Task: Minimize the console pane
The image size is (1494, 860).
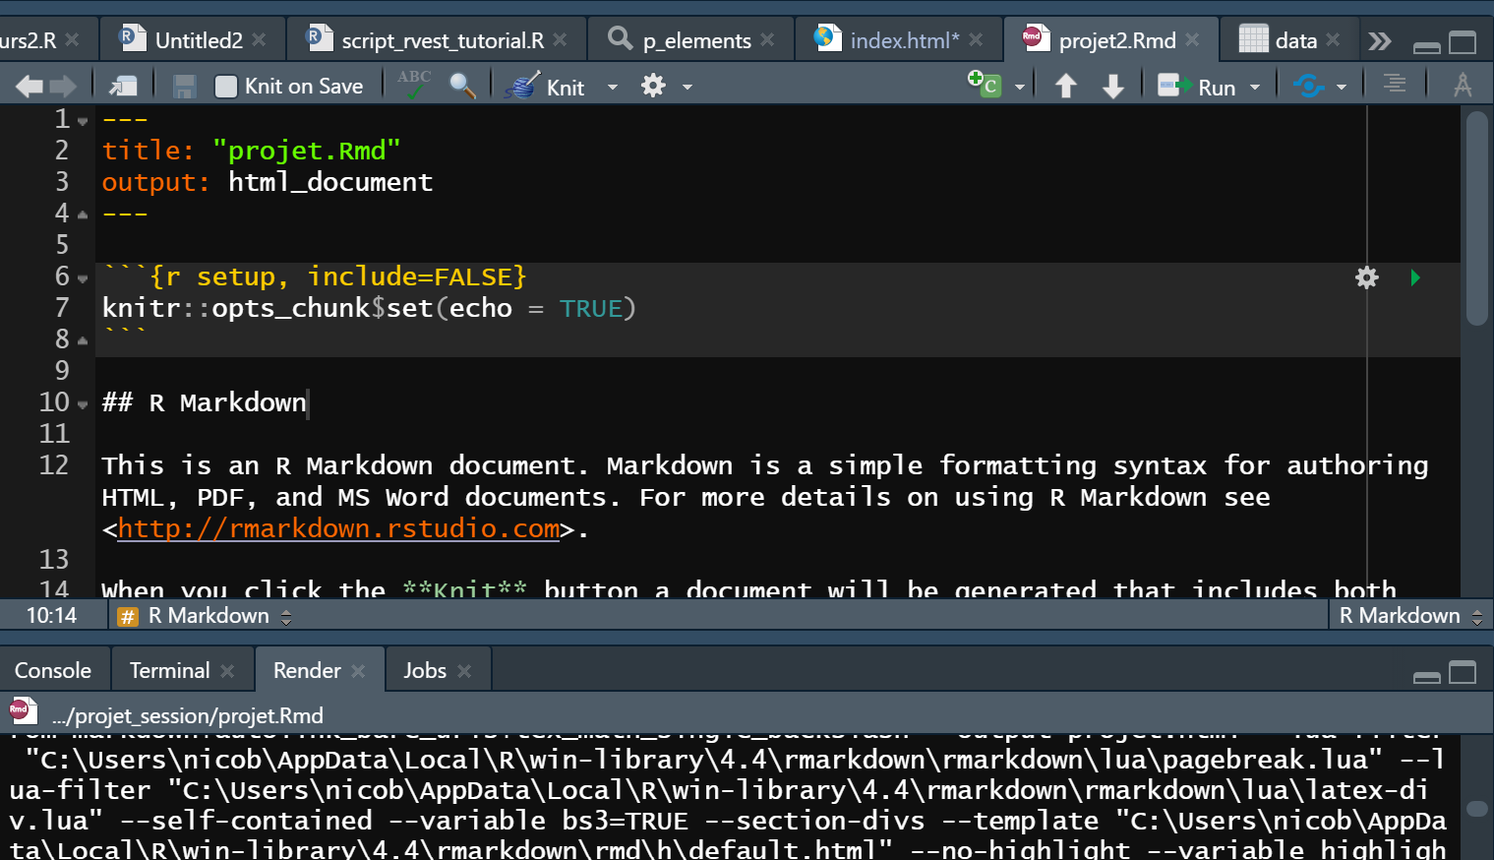Action: coord(1426,676)
